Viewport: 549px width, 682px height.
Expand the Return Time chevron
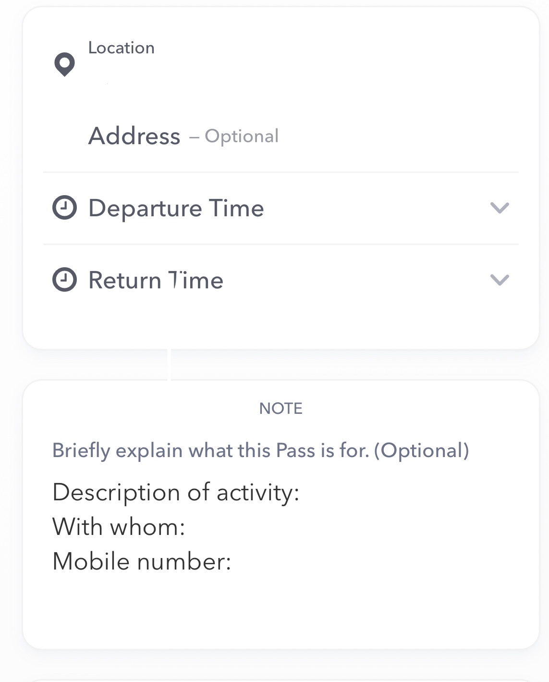pos(499,280)
